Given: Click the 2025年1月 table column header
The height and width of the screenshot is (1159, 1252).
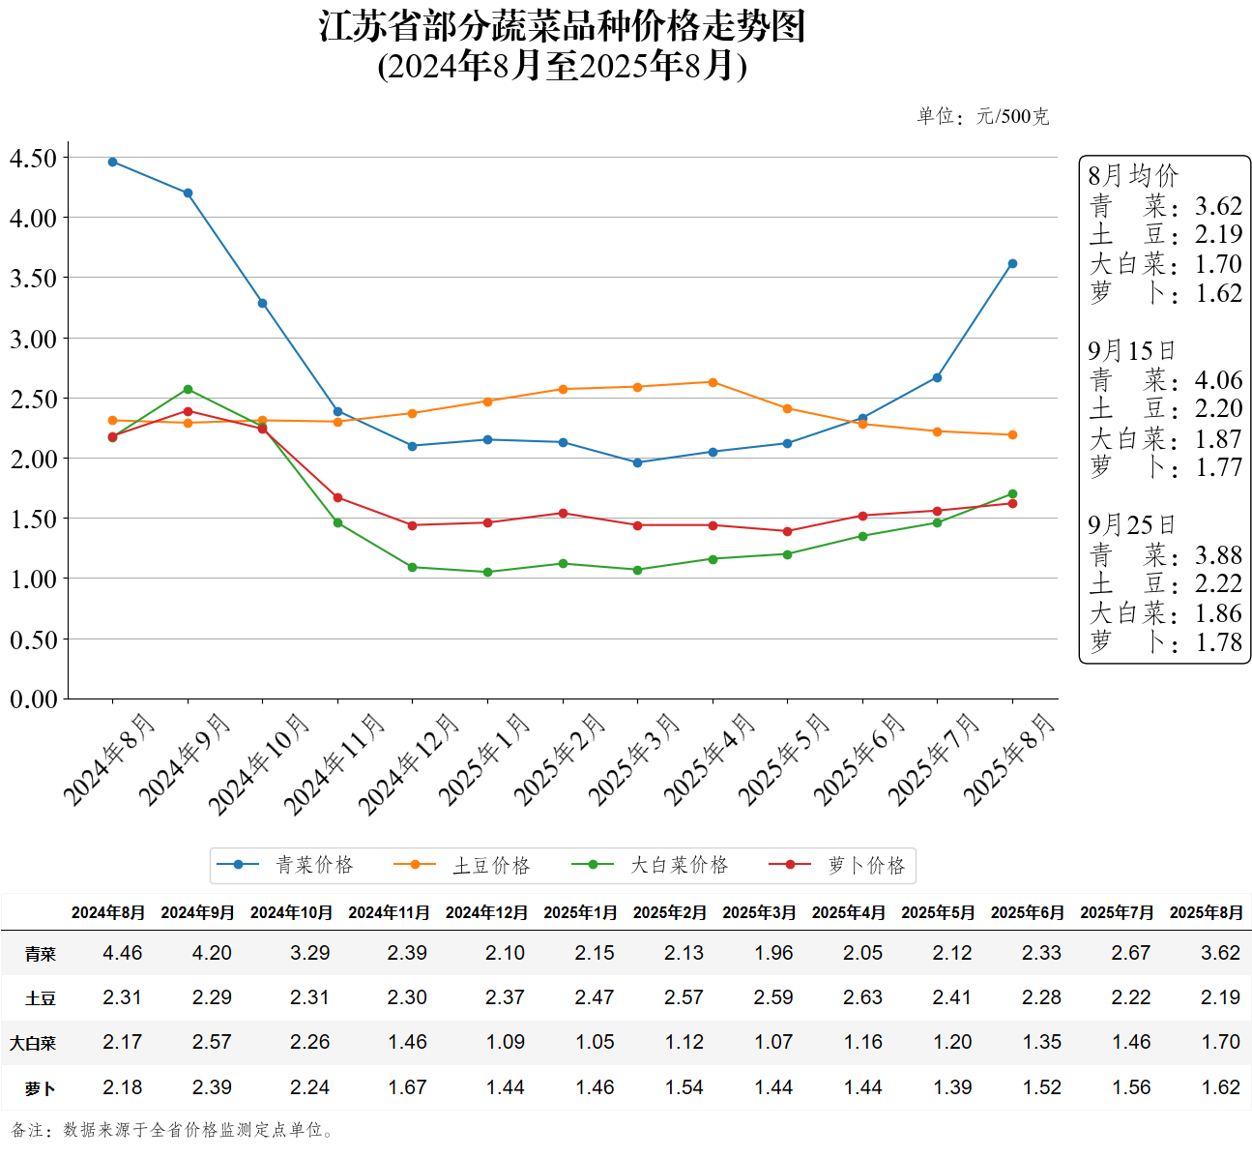Looking at the screenshot, I should click(x=580, y=912).
